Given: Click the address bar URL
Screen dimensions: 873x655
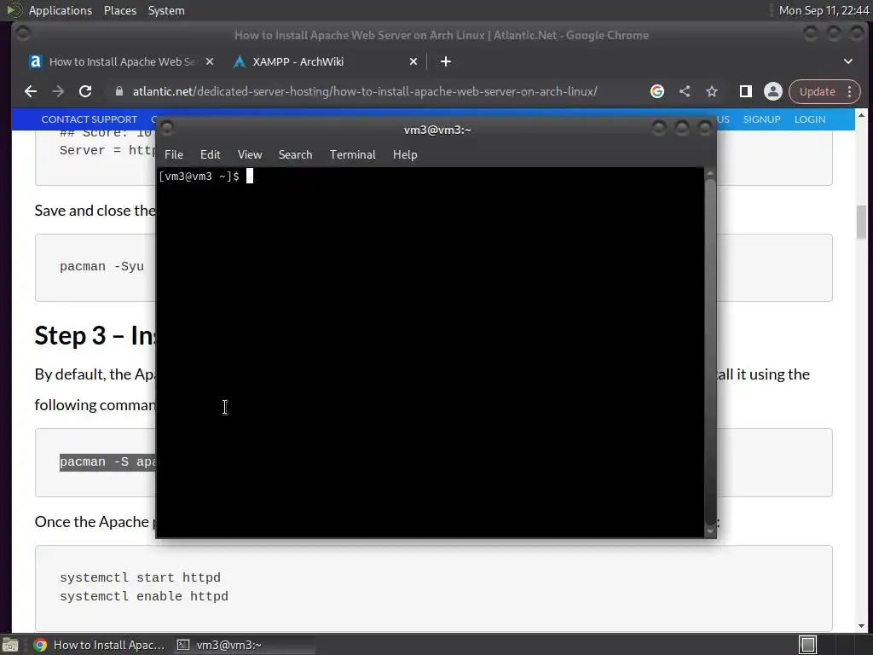Looking at the screenshot, I should click(x=365, y=91).
